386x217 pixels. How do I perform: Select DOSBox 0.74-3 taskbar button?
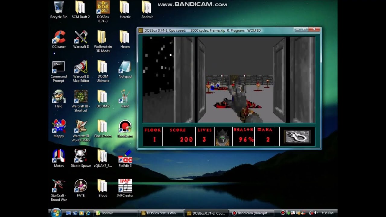click(206, 213)
